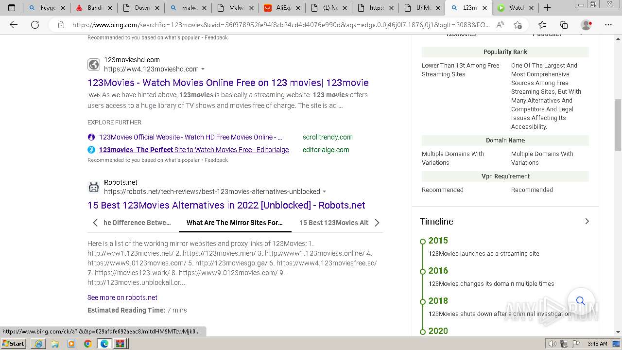The width and height of the screenshot is (622, 350).
Task: Click the floating search magnifier button
Action: (581, 301)
